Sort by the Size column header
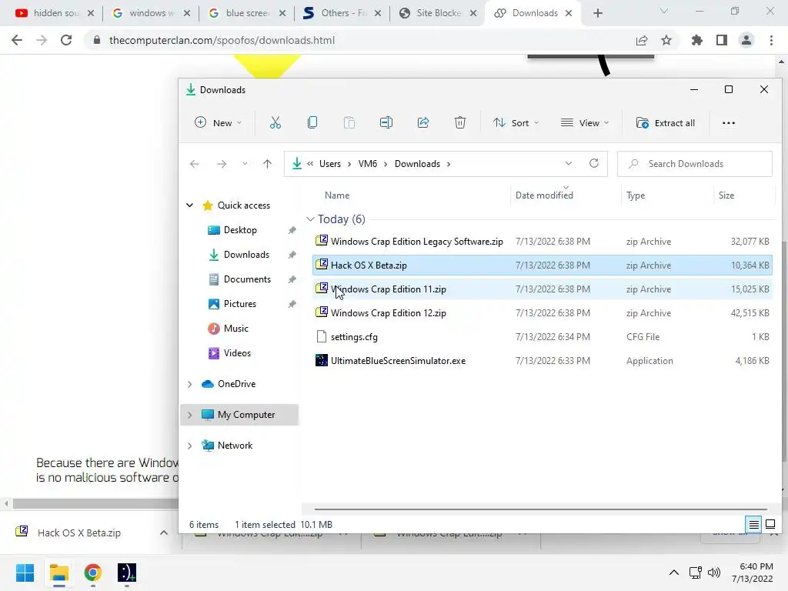 coord(726,195)
